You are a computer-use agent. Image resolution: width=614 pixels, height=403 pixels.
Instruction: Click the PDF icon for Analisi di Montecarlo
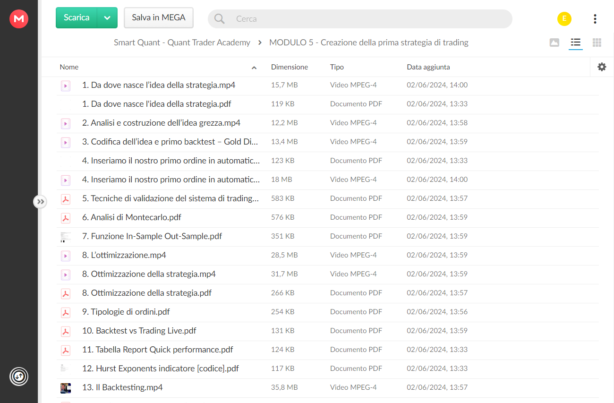(x=66, y=218)
